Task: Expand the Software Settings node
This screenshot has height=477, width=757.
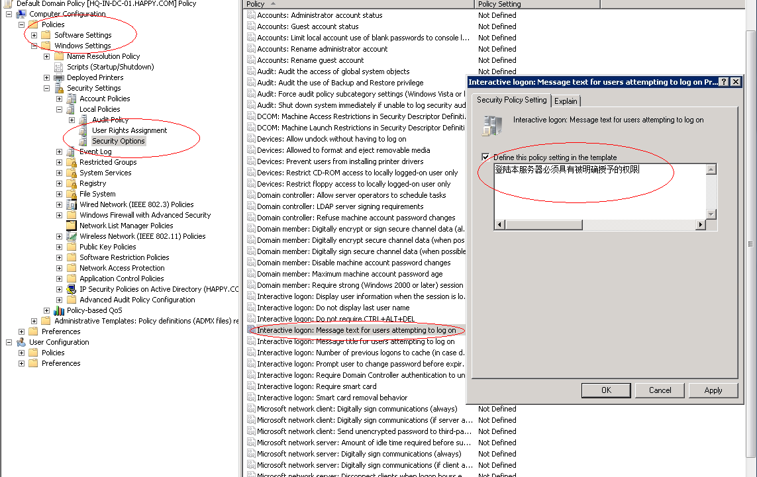Action: click(34, 35)
